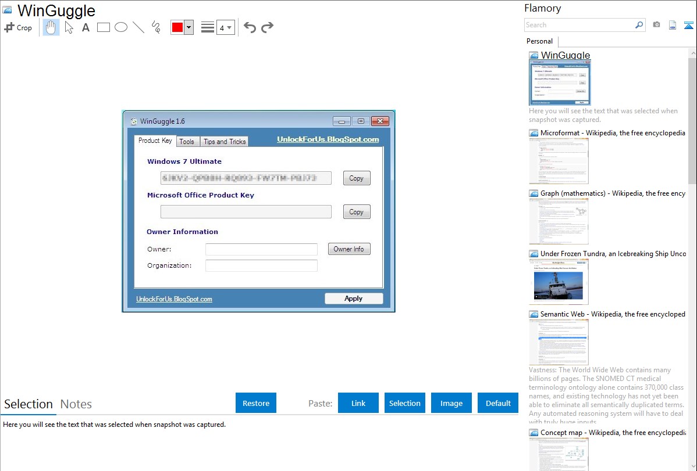
Task: Click the search magnifier icon in Flamory
Action: [639, 25]
